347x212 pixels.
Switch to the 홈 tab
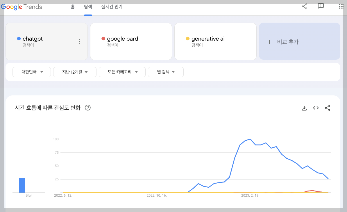72,7
